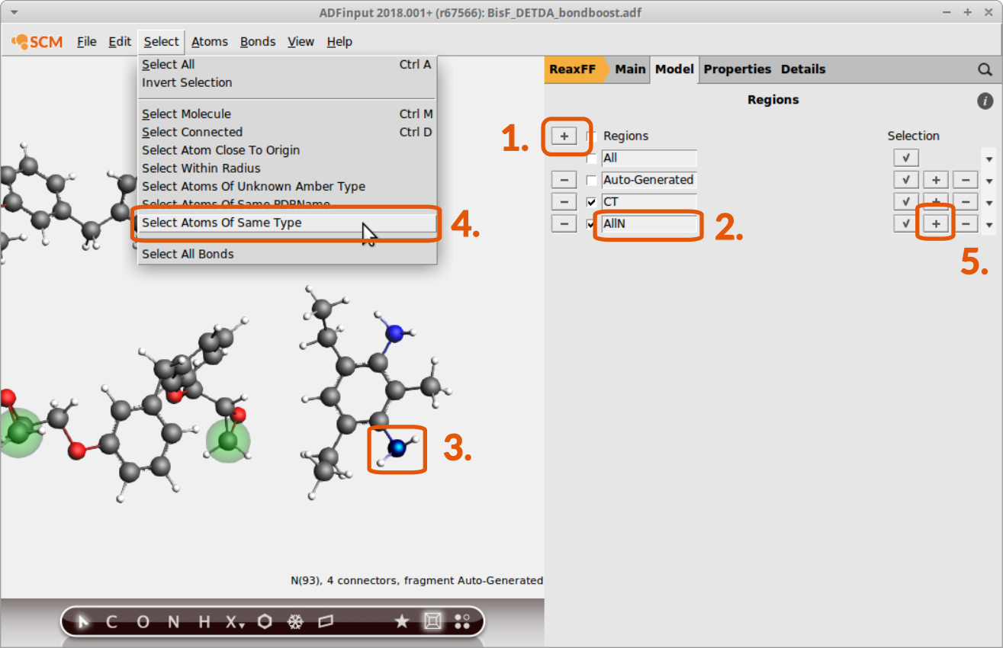Open the Help menu
The height and width of the screenshot is (648, 1003).
tap(339, 42)
